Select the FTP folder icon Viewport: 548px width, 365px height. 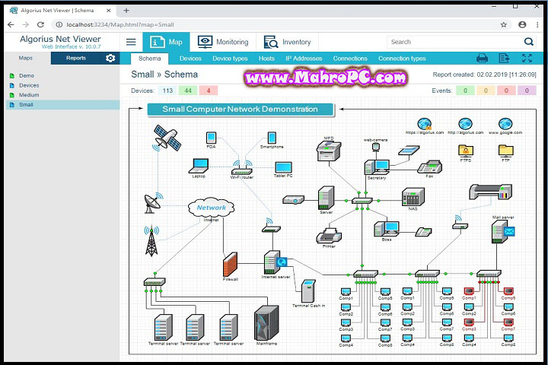coord(505,151)
